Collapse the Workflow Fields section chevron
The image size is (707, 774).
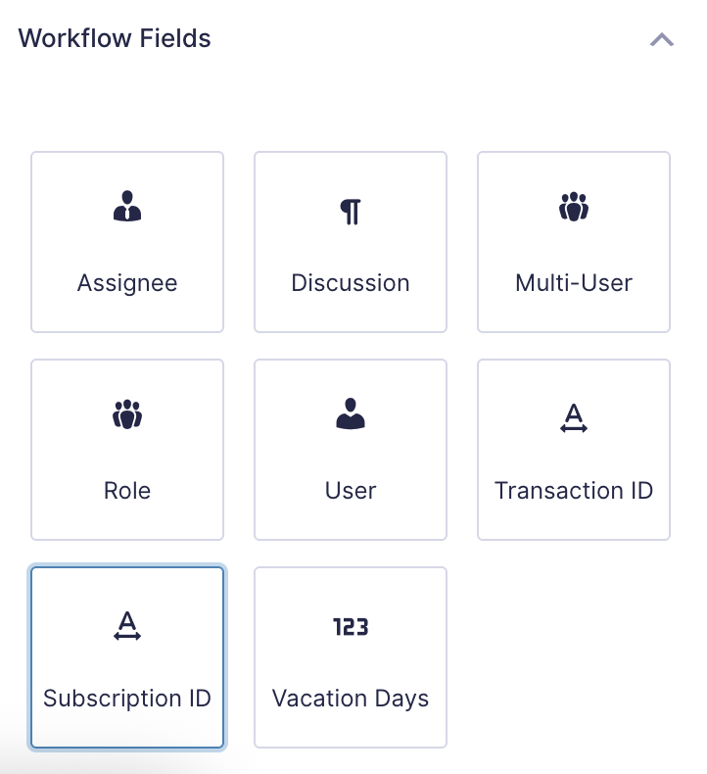pyautogui.click(x=662, y=40)
